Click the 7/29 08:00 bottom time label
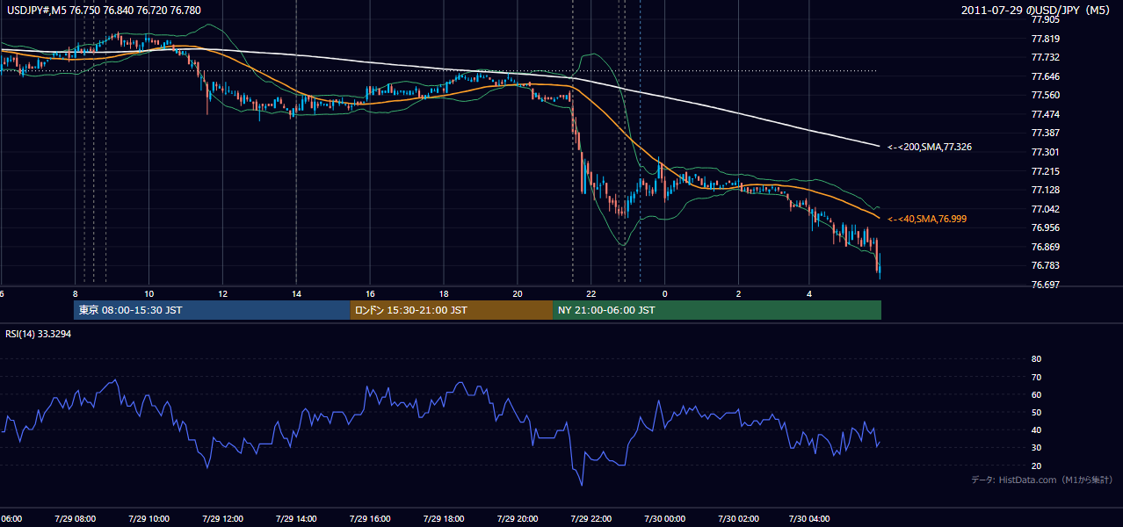The height and width of the screenshot is (527, 1123). (74, 518)
